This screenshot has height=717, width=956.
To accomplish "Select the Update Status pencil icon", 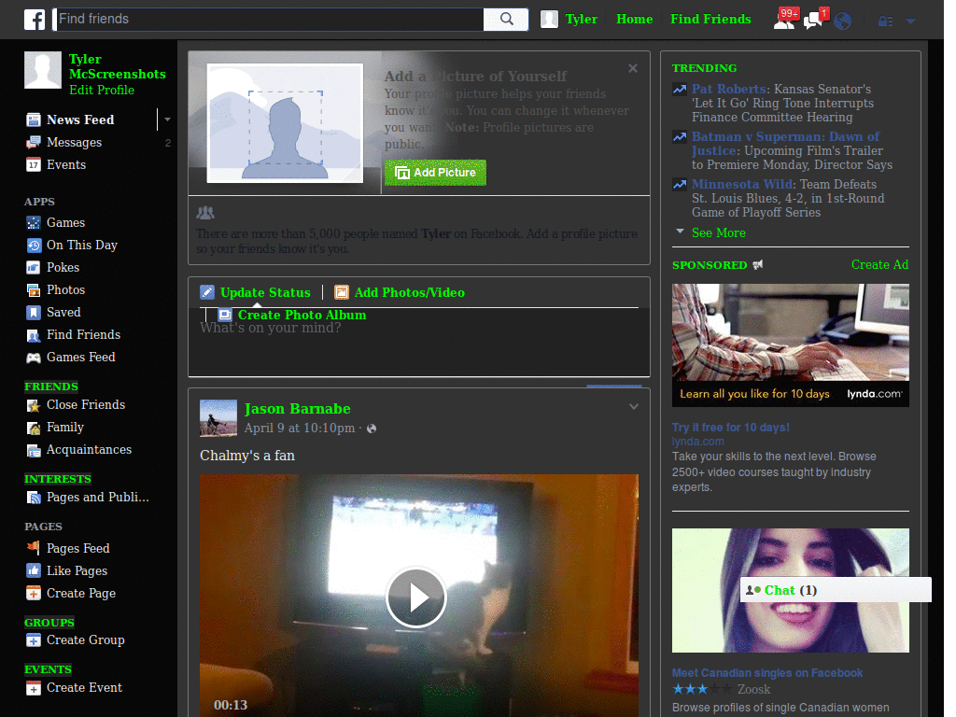I will (x=207, y=292).
